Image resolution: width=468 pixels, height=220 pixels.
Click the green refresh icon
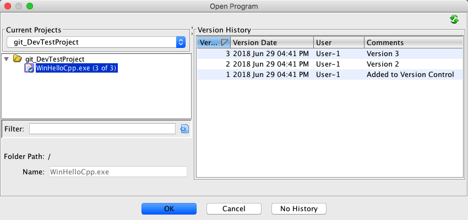pos(454,19)
